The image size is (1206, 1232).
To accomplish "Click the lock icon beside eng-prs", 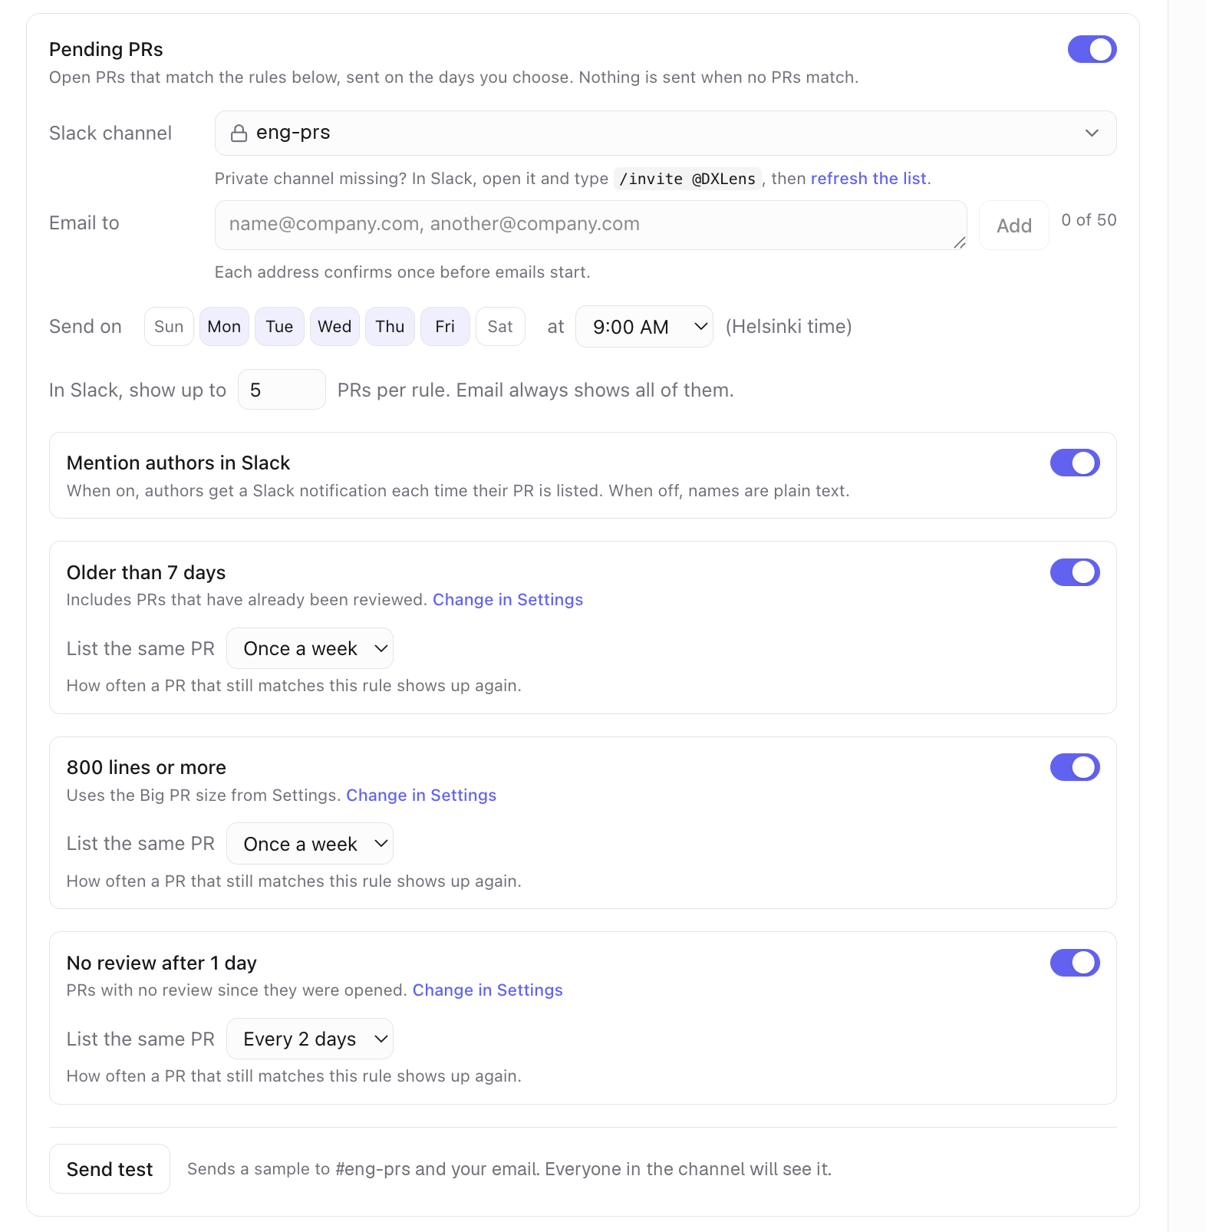I will [x=239, y=133].
